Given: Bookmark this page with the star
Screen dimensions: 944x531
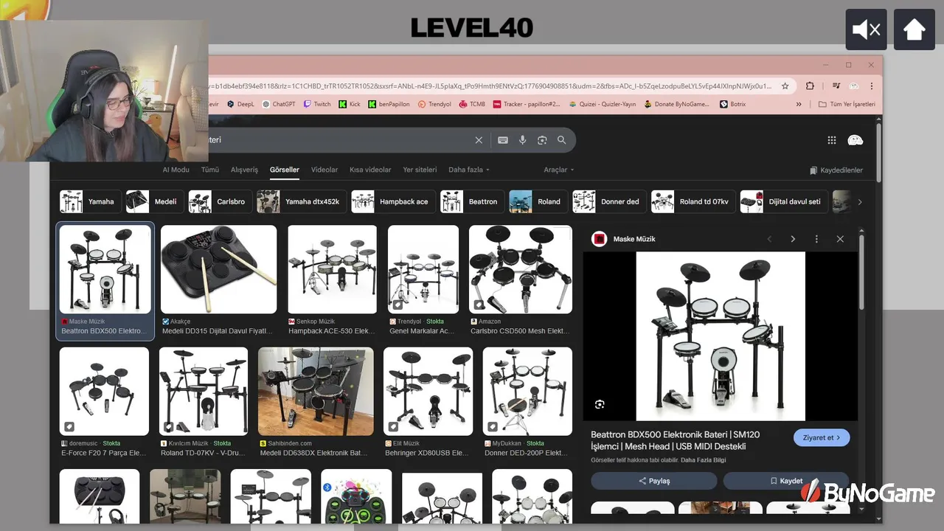Looking at the screenshot, I should [x=785, y=86].
